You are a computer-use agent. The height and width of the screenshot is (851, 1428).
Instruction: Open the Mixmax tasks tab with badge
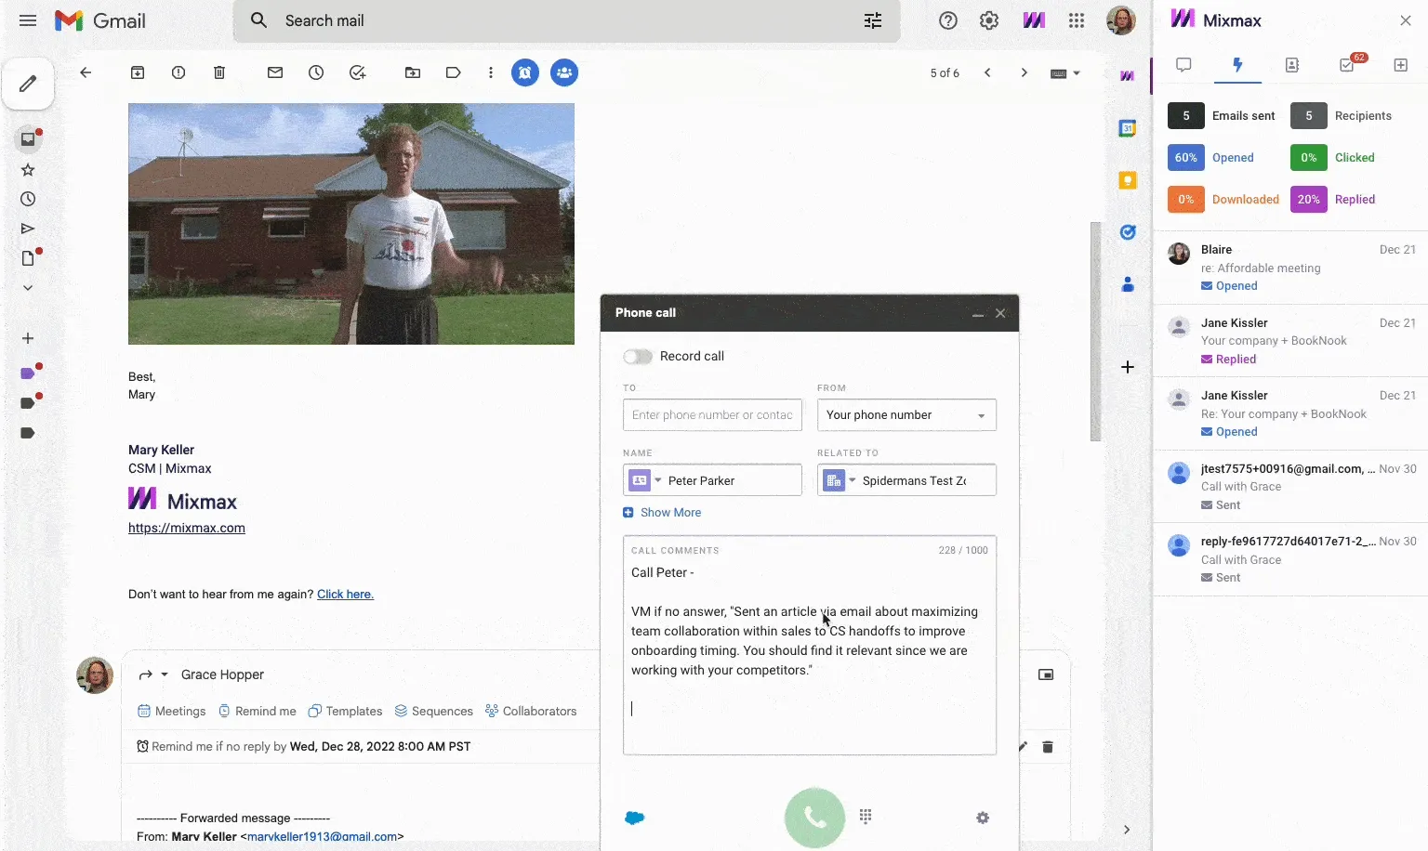[1348, 64]
